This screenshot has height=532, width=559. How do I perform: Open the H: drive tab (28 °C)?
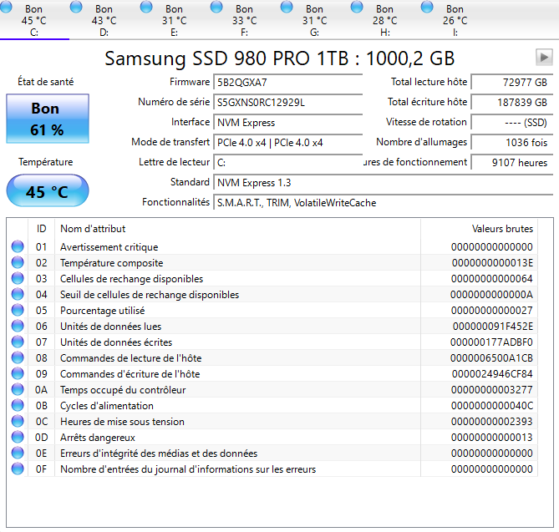(x=384, y=20)
